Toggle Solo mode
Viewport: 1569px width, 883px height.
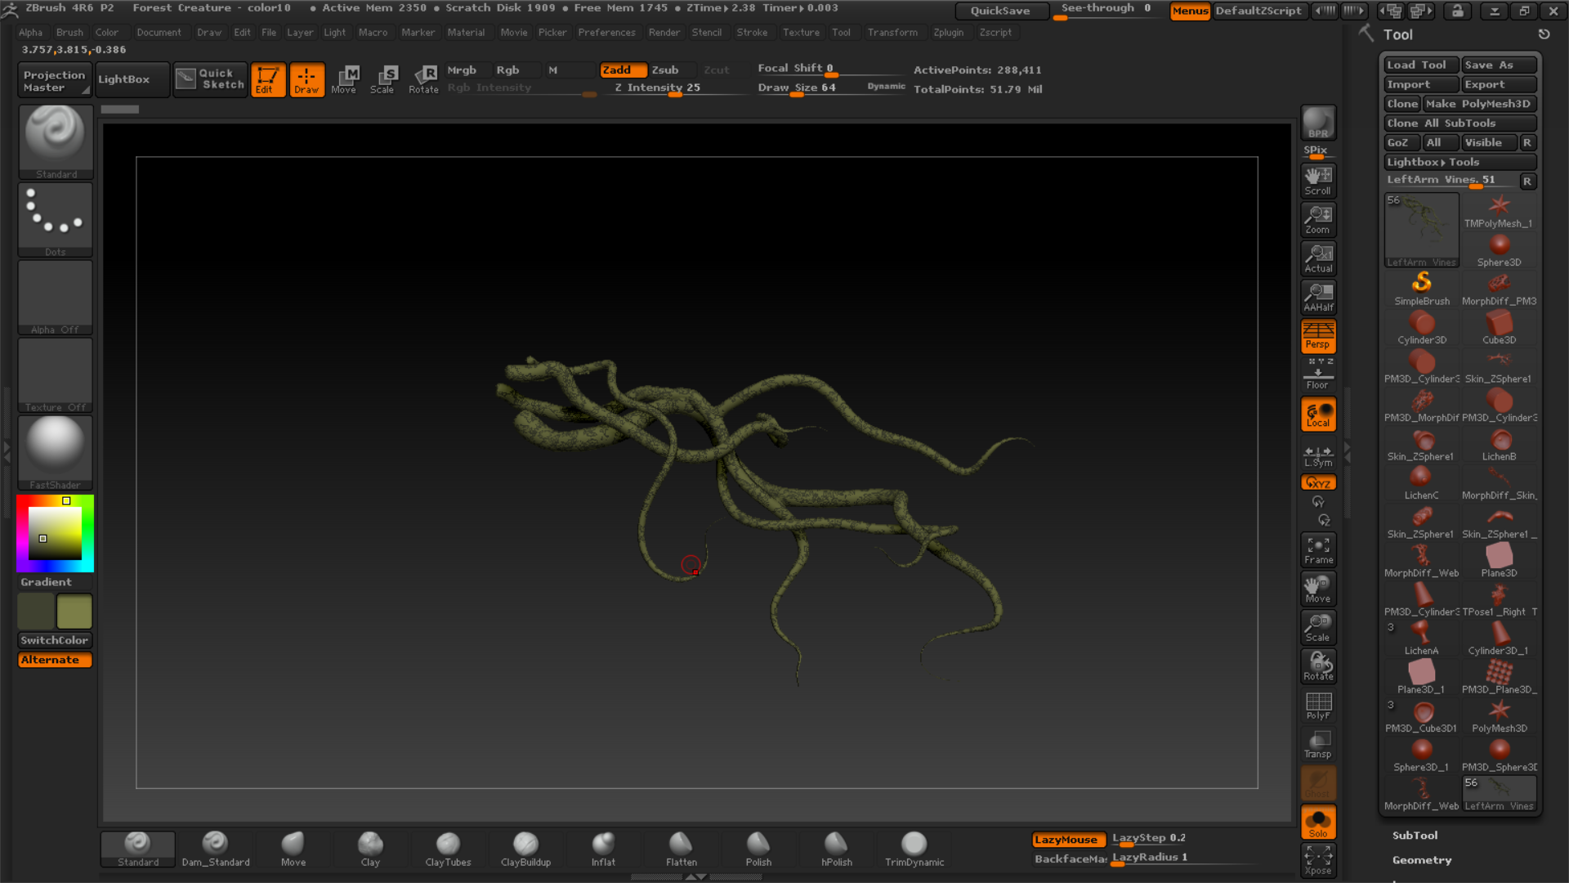[x=1318, y=822]
